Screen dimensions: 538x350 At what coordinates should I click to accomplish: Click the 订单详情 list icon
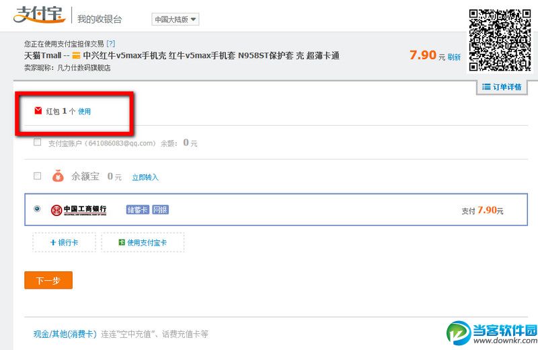point(486,87)
